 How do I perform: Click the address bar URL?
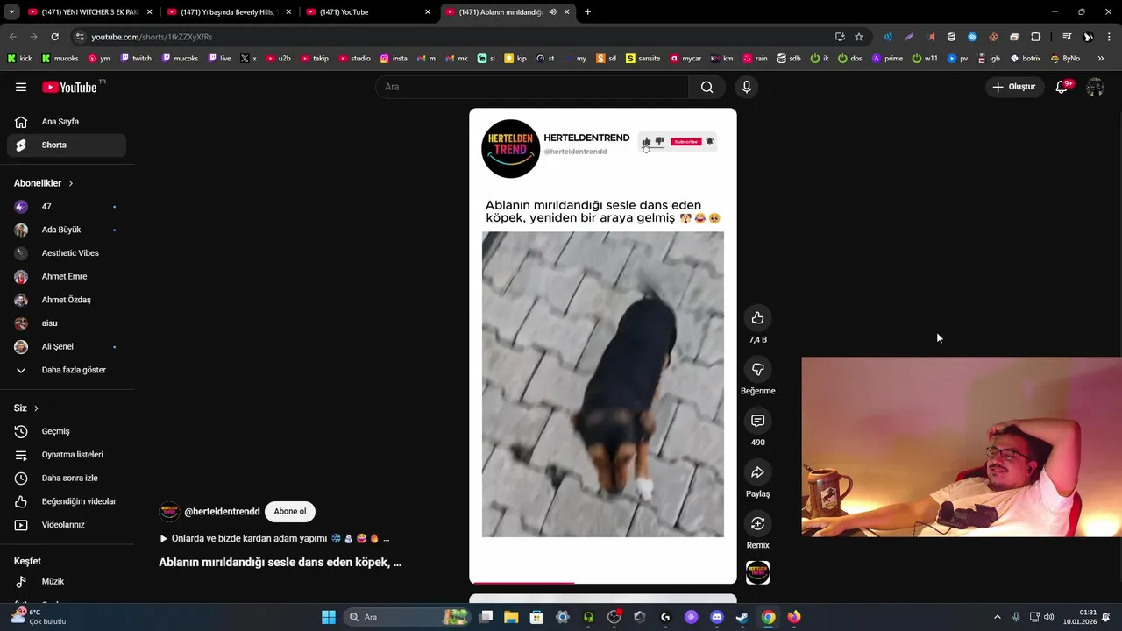[152, 37]
